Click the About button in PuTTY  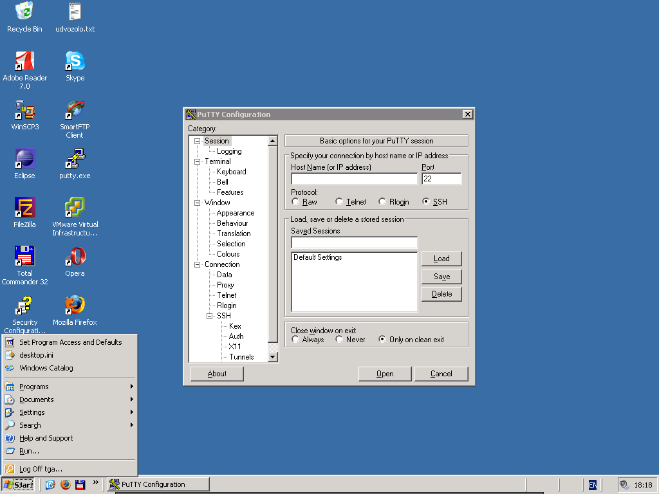click(x=217, y=374)
